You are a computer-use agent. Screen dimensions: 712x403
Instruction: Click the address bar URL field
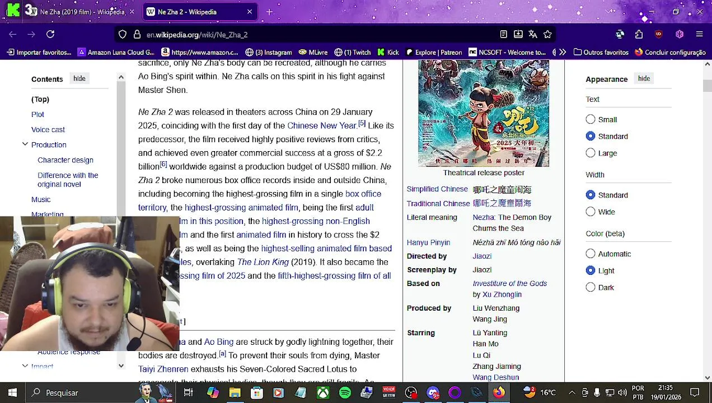coord(319,34)
